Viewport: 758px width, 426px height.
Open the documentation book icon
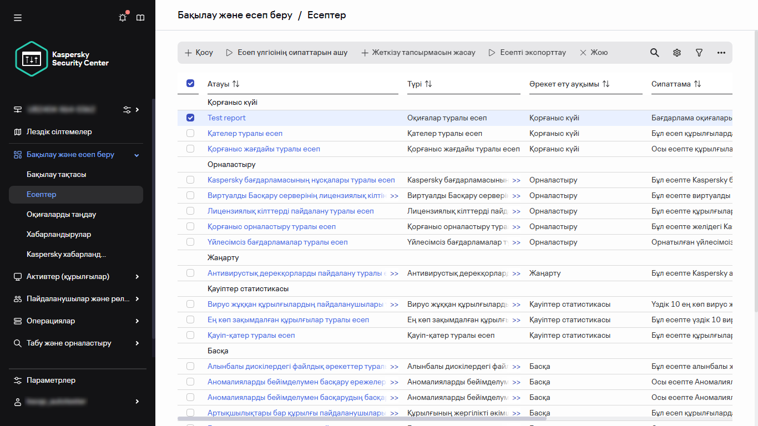pos(140,18)
